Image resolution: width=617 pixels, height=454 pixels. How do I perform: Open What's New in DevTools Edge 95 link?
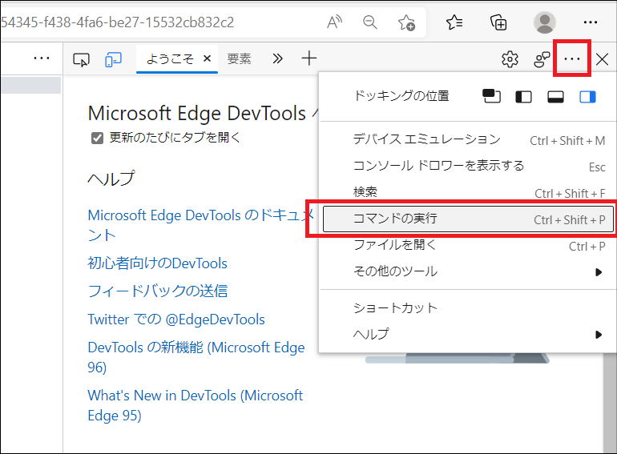tap(196, 405)
